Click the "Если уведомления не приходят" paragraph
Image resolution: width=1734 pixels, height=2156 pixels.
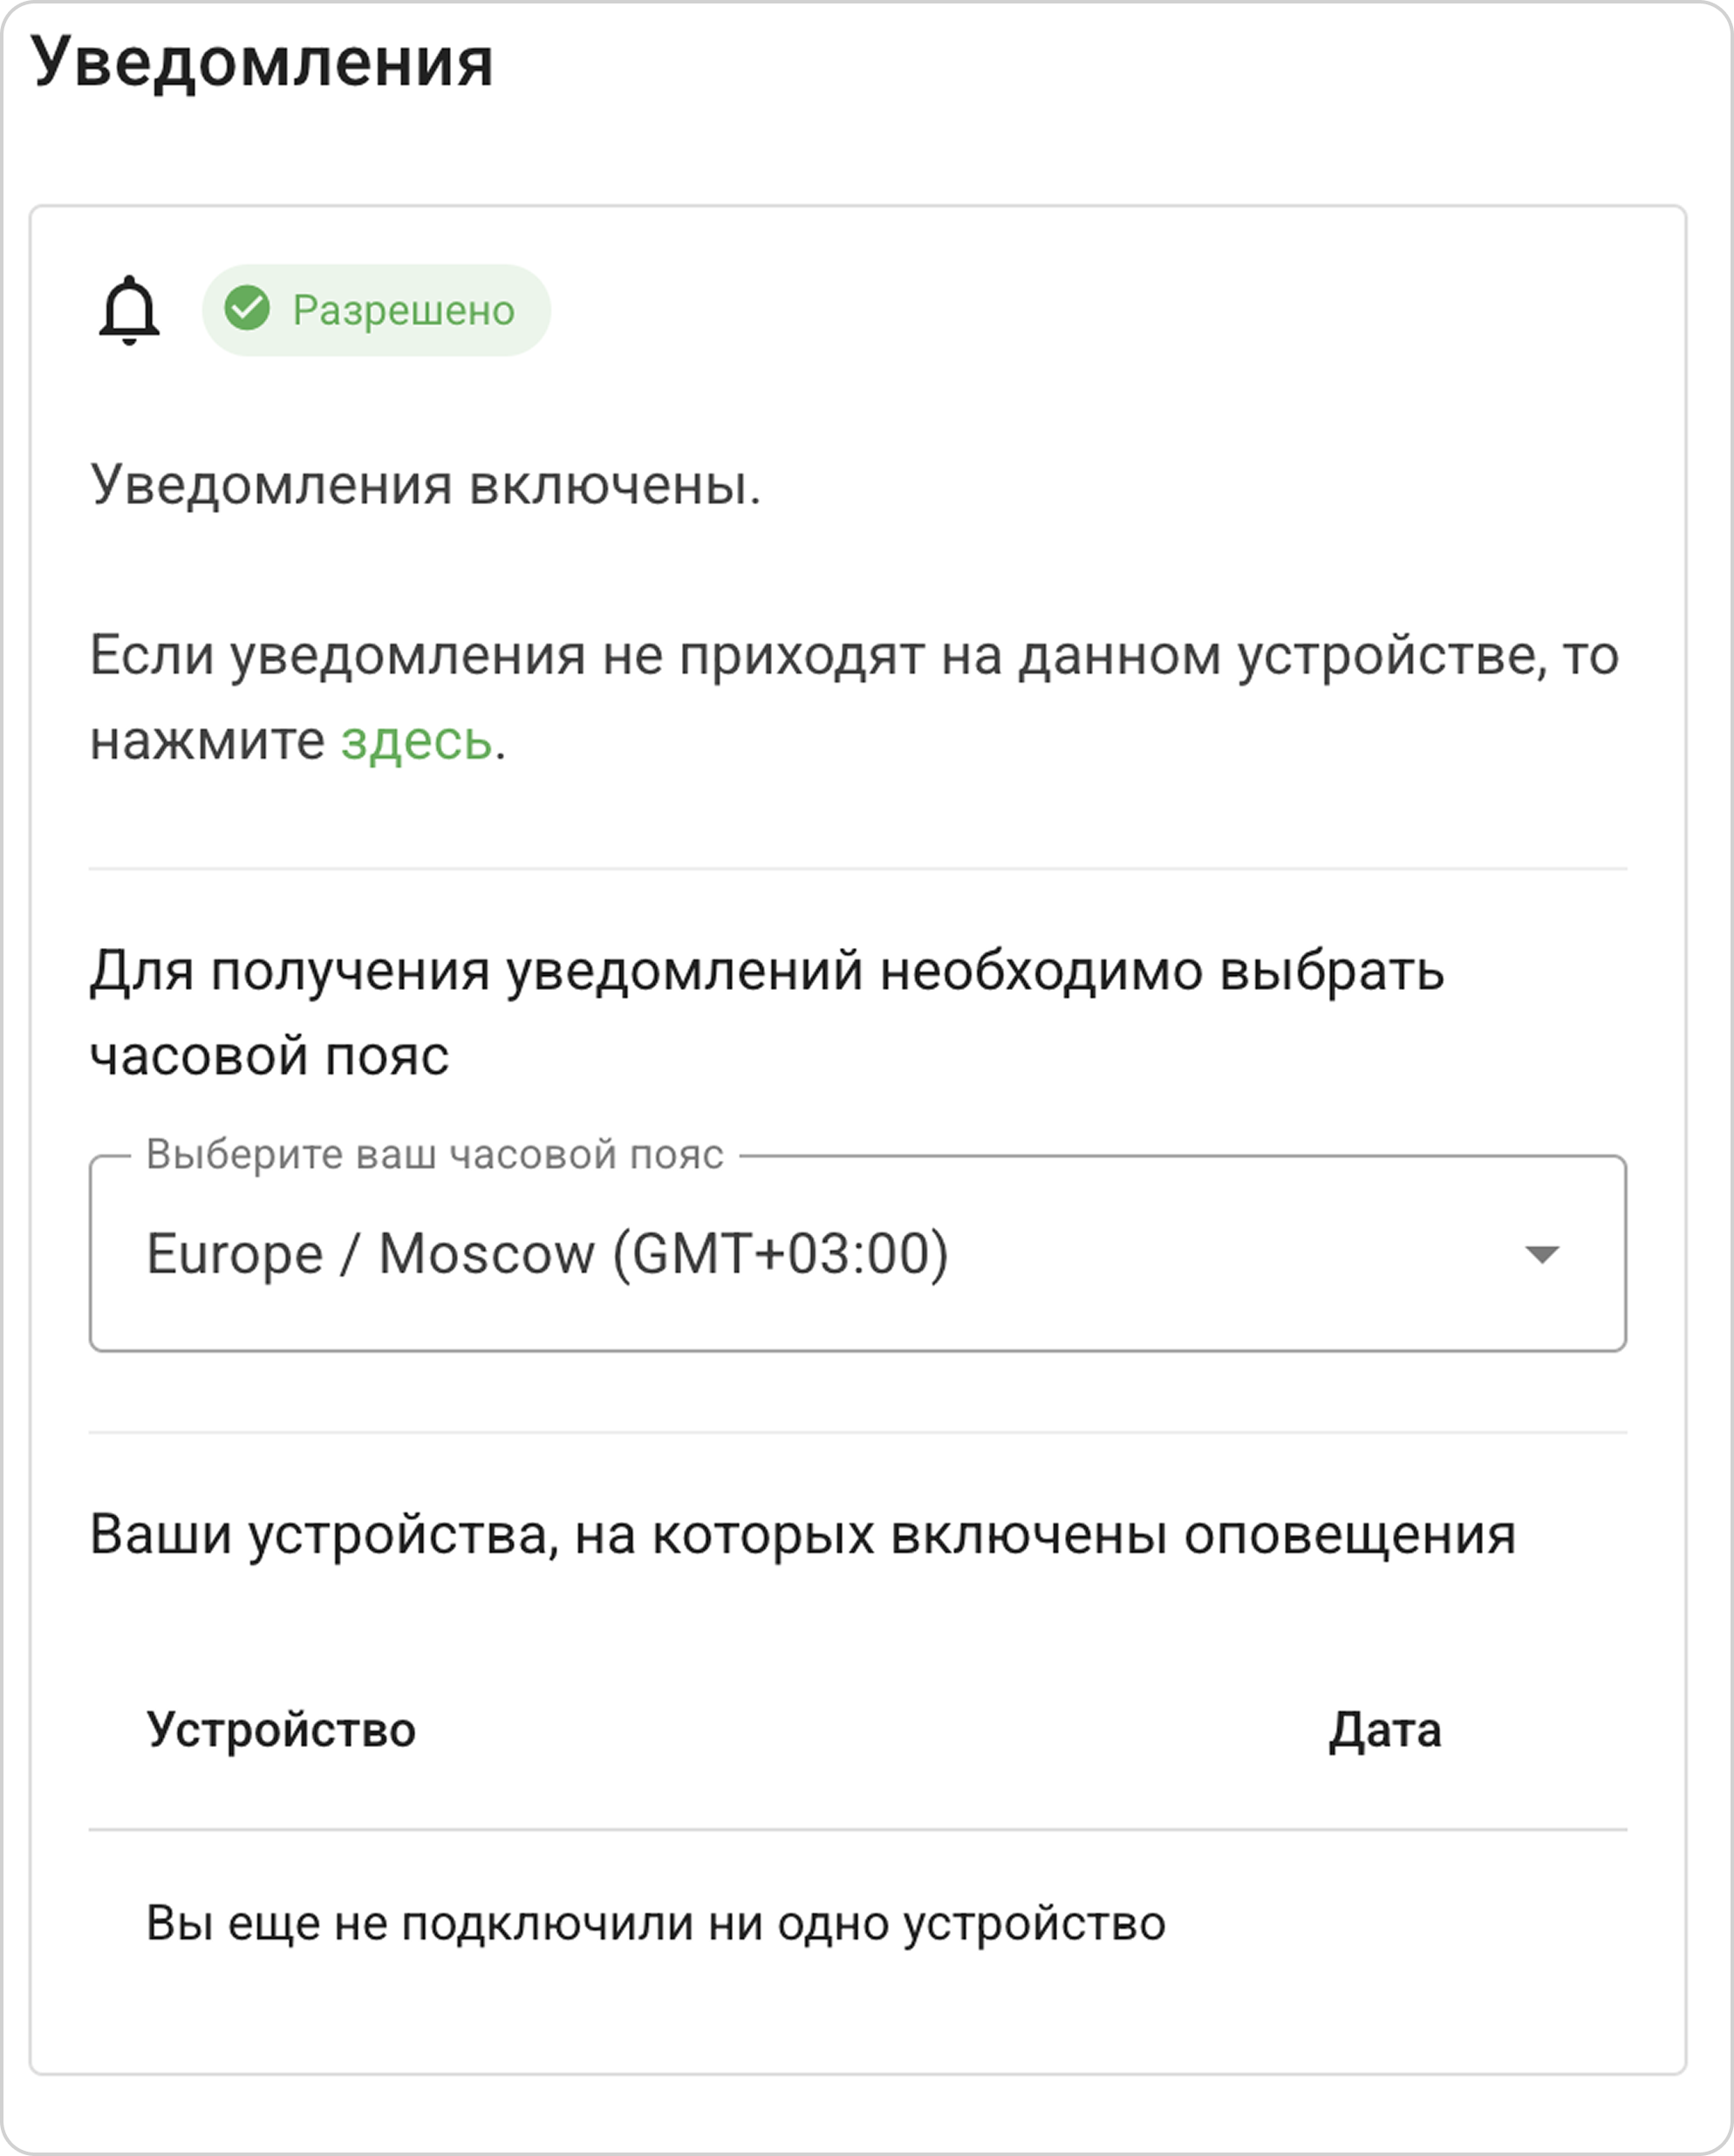tap(853, 657)
